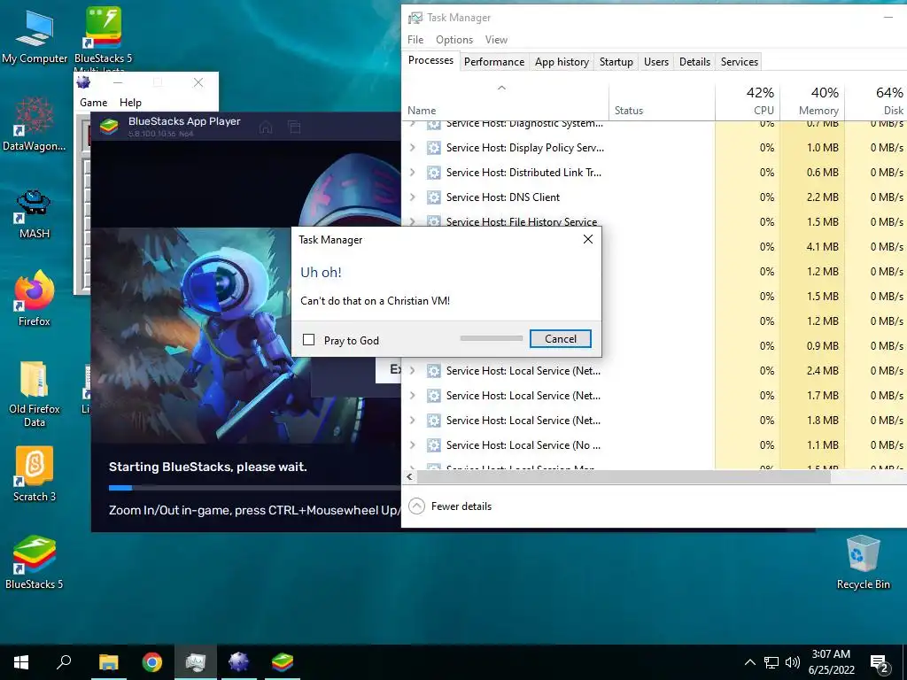Click BlueStacks App Player home icon

click(266, 127)
